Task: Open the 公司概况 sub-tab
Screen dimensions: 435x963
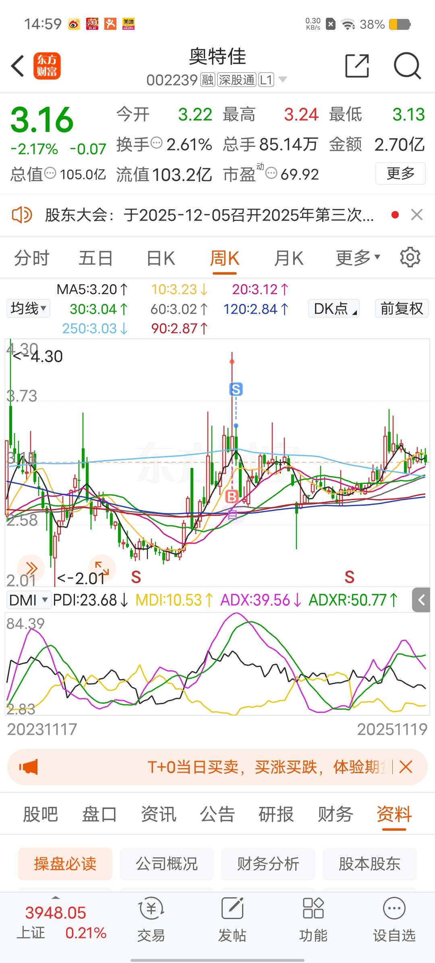Action: coord(167,864)
